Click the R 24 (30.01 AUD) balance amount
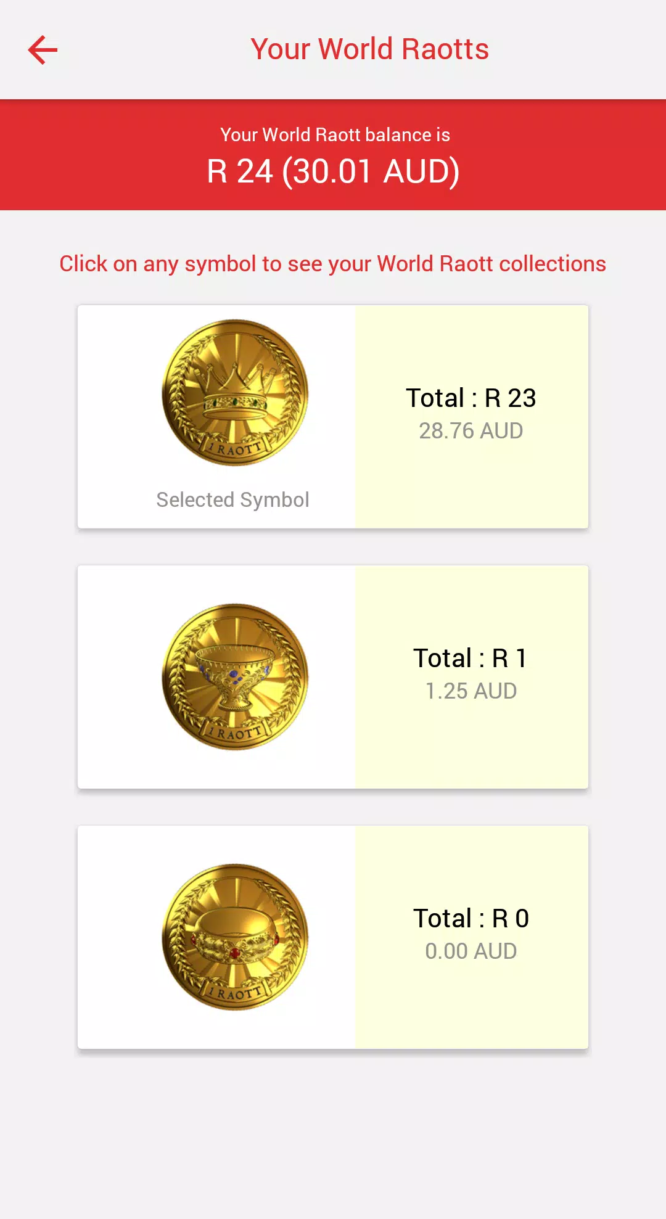666x1219 pixels. (333, 171)
